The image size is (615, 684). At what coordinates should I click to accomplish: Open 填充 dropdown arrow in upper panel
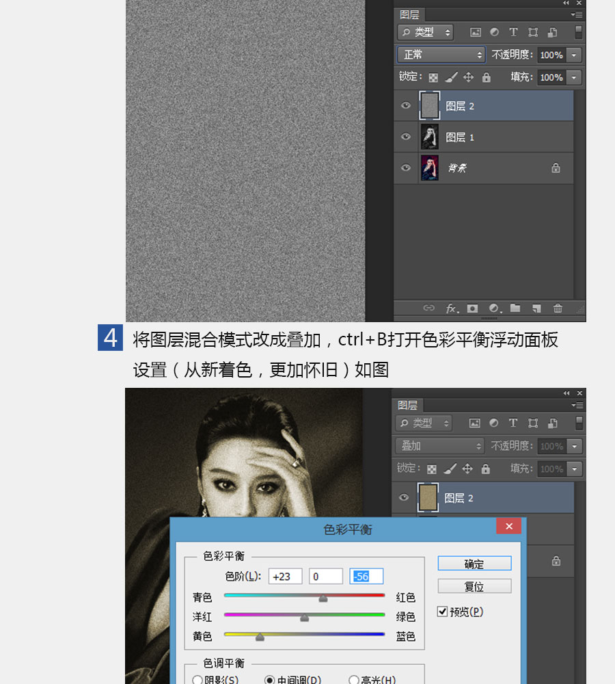pos(574,78)
